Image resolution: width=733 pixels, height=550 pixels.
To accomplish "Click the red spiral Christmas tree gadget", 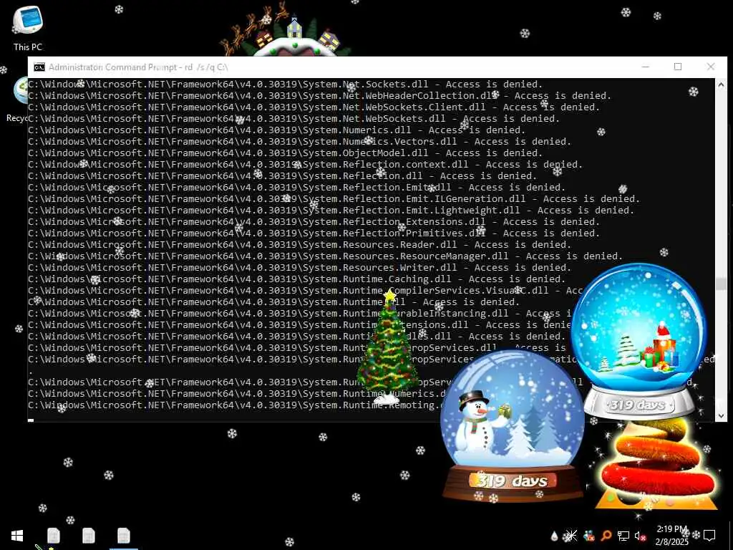I will [656, 465].
